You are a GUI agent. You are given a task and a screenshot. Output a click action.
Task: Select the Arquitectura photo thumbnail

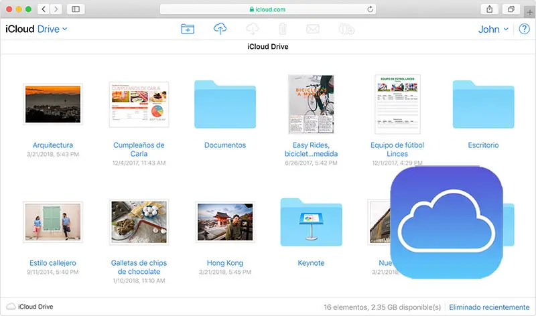tap(53, 104)
